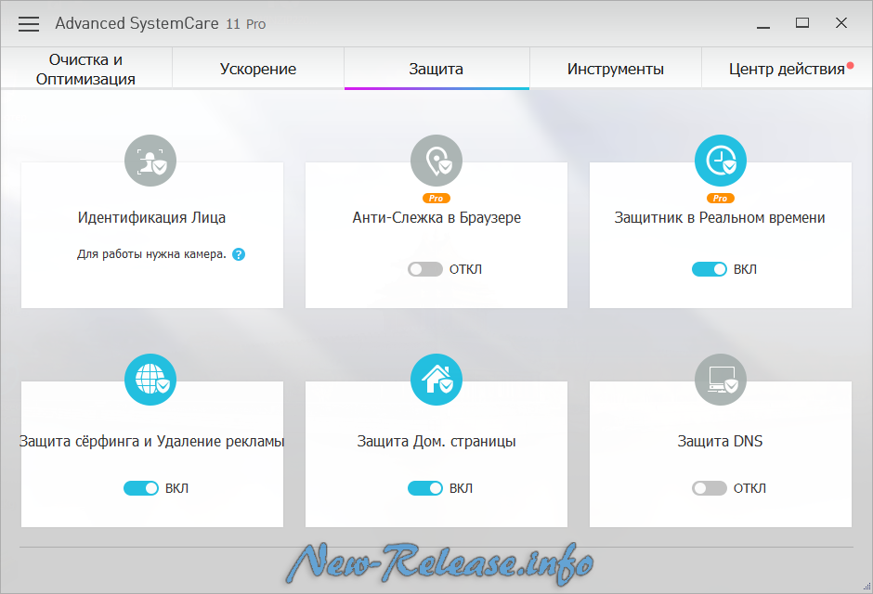Click Pro badge above Анти-Слежка в Браузере
Screen dimensions: 873x594
pos(436,198)
